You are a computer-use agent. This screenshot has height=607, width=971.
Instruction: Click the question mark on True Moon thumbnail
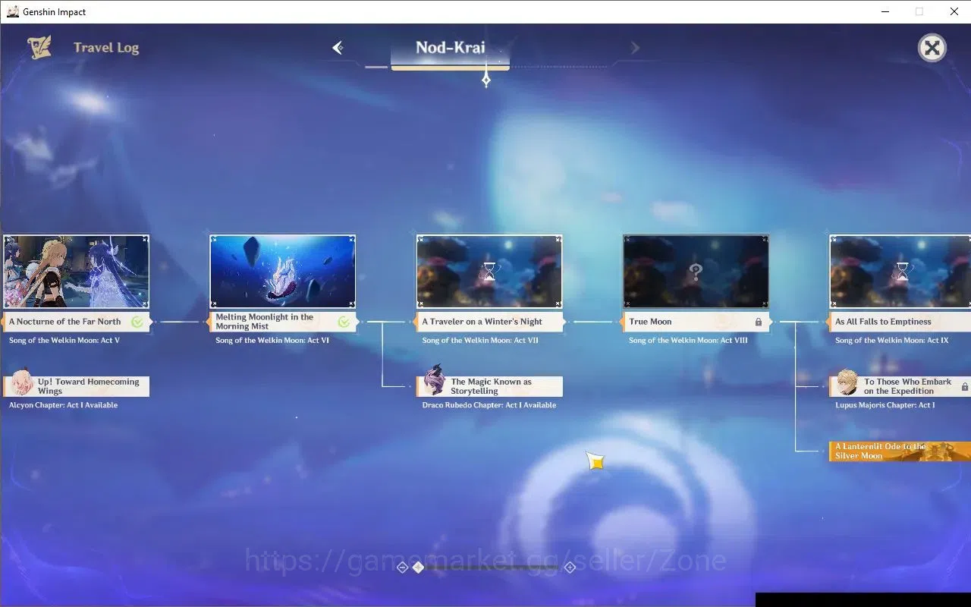[696, 272]
